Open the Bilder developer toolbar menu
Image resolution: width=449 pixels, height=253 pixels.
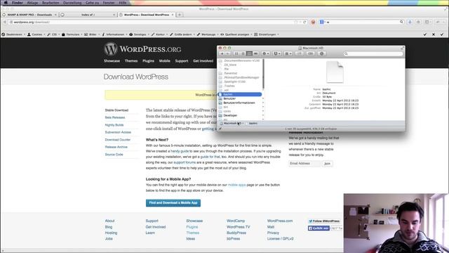(92, 34)
